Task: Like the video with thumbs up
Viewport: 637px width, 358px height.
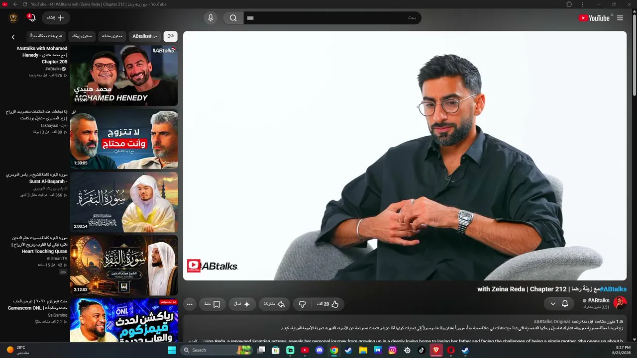Action: (x=328, y=304)
